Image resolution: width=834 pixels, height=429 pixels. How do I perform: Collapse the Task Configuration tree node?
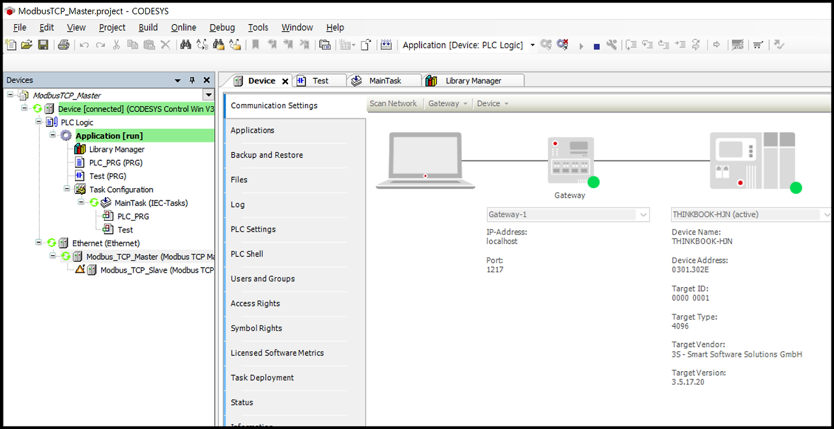coord(66,189)
